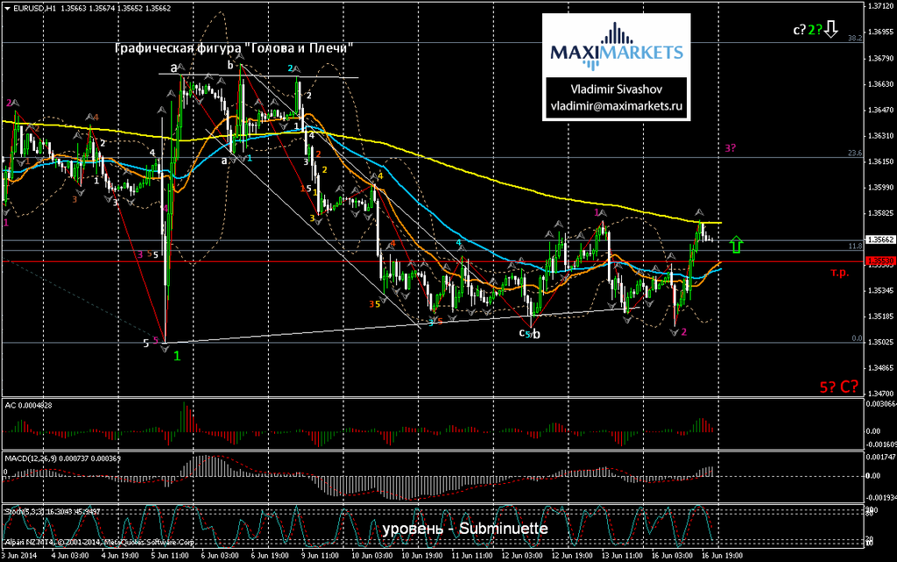Image resolution: width=897 pixels, height=562 pixels.
Task: Click the 'уровень - Subminuette' text
Action: [x=464, y=528]
